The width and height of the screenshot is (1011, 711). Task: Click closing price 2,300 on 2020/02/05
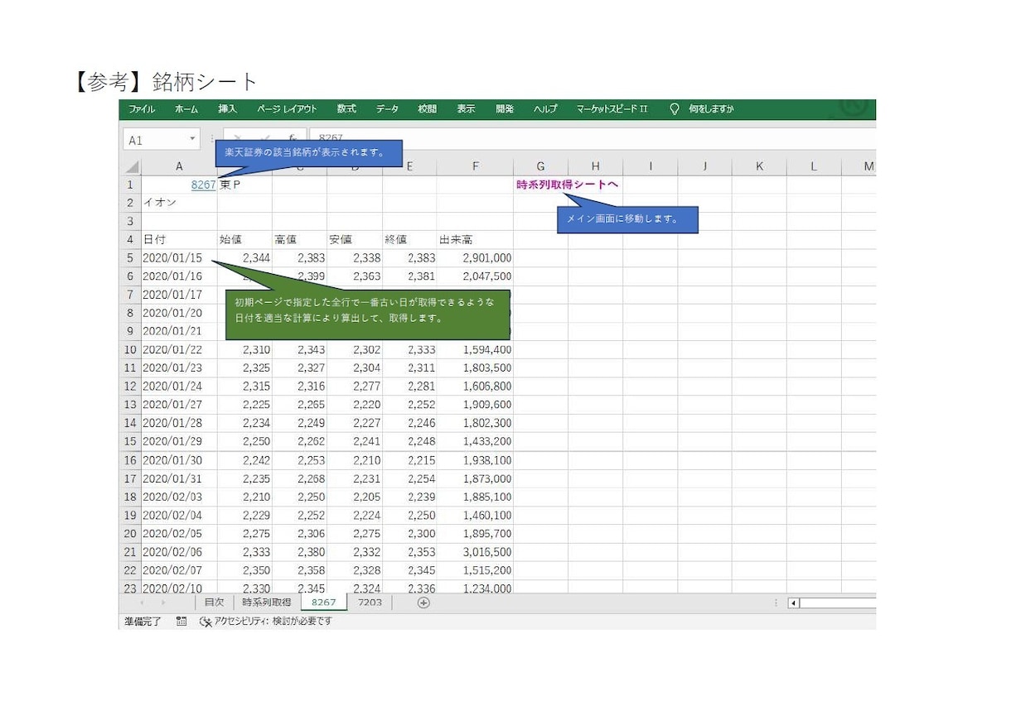(409, 534)
